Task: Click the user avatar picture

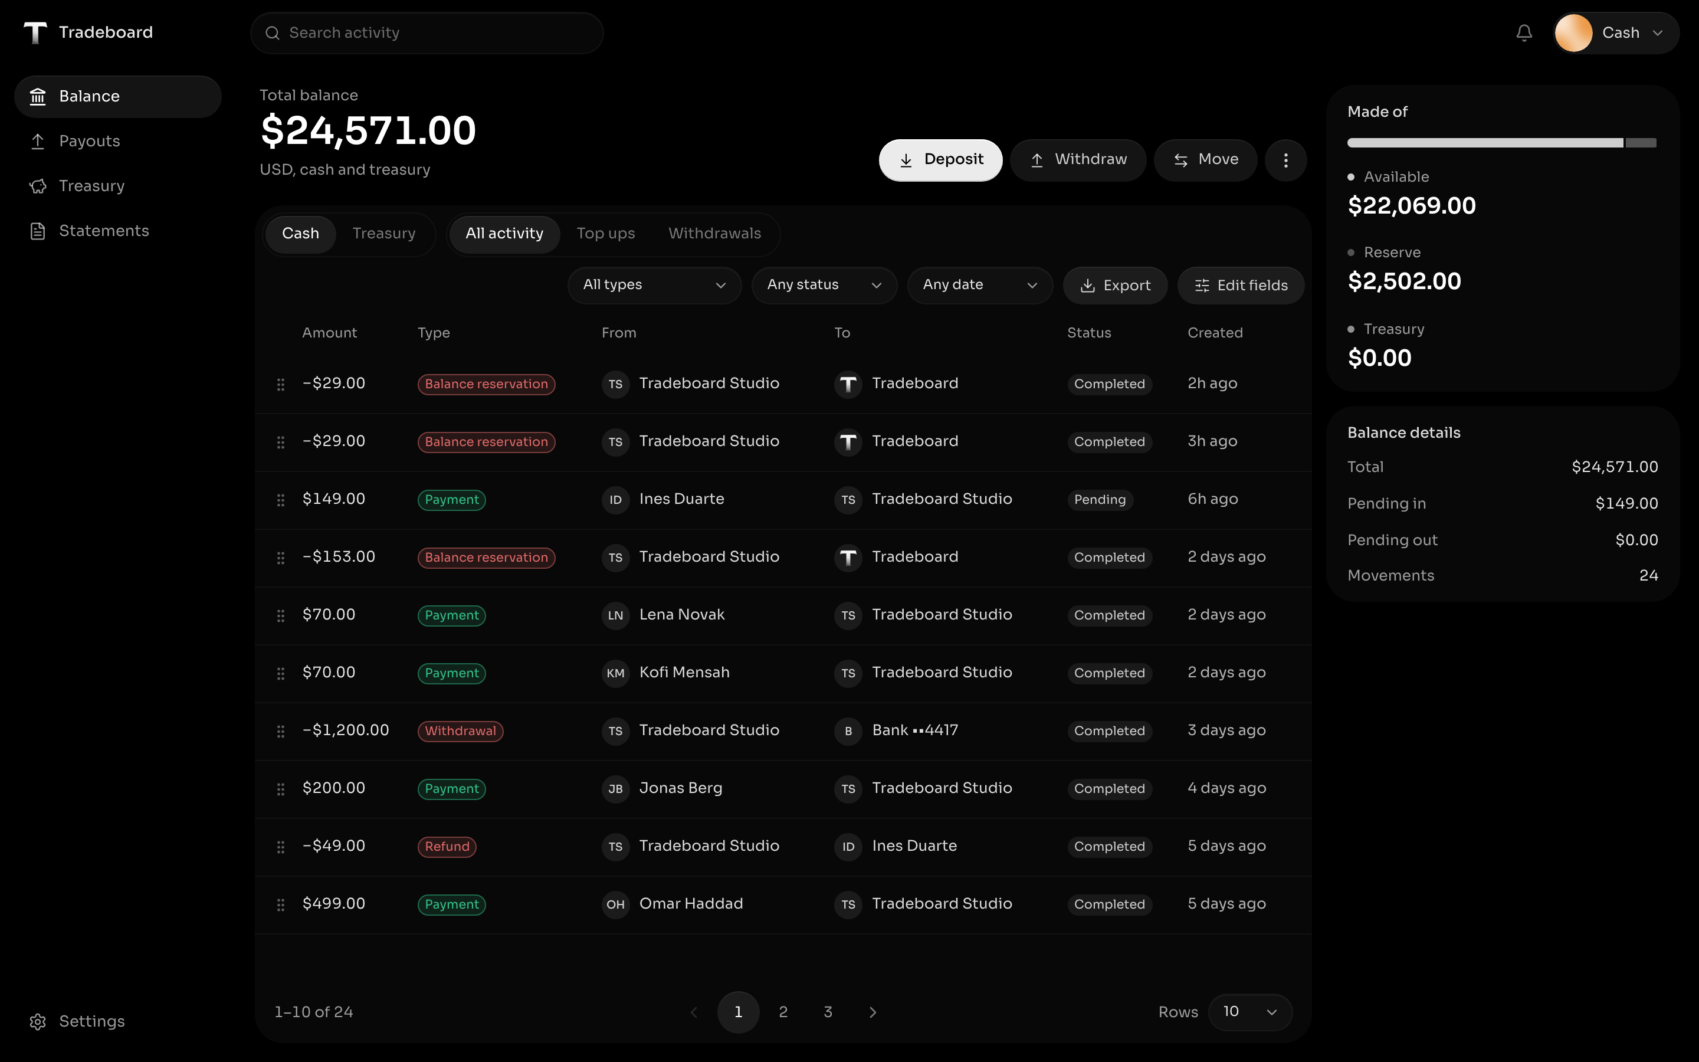Action: coord(1573,33)
